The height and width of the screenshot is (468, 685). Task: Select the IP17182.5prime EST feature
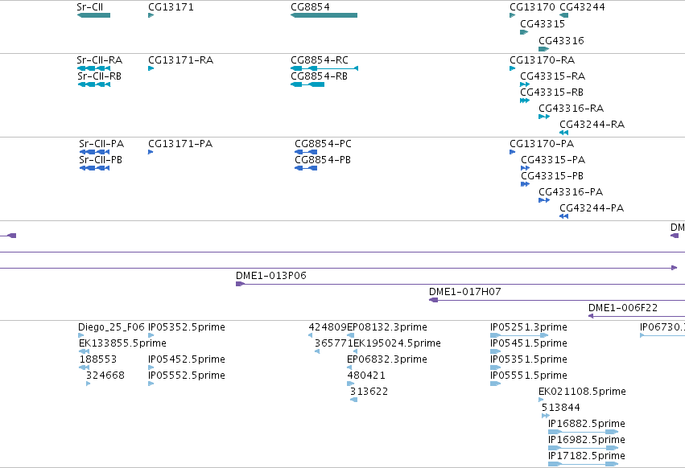pos(584,464)
